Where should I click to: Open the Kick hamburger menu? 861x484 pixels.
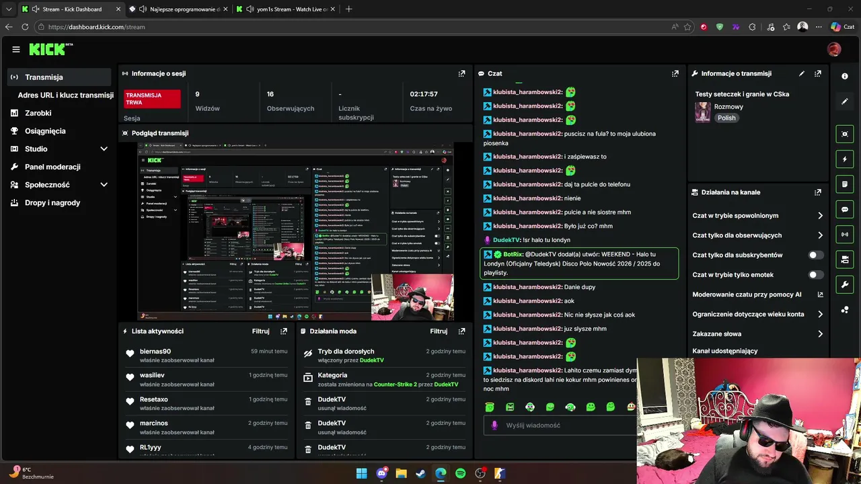16,49
